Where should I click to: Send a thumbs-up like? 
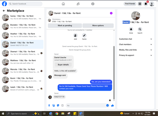coord(112,106)
